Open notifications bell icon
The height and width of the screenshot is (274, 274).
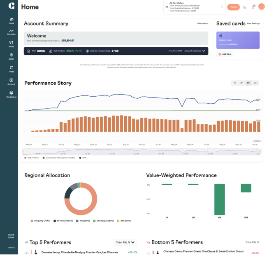coord(253,7)
